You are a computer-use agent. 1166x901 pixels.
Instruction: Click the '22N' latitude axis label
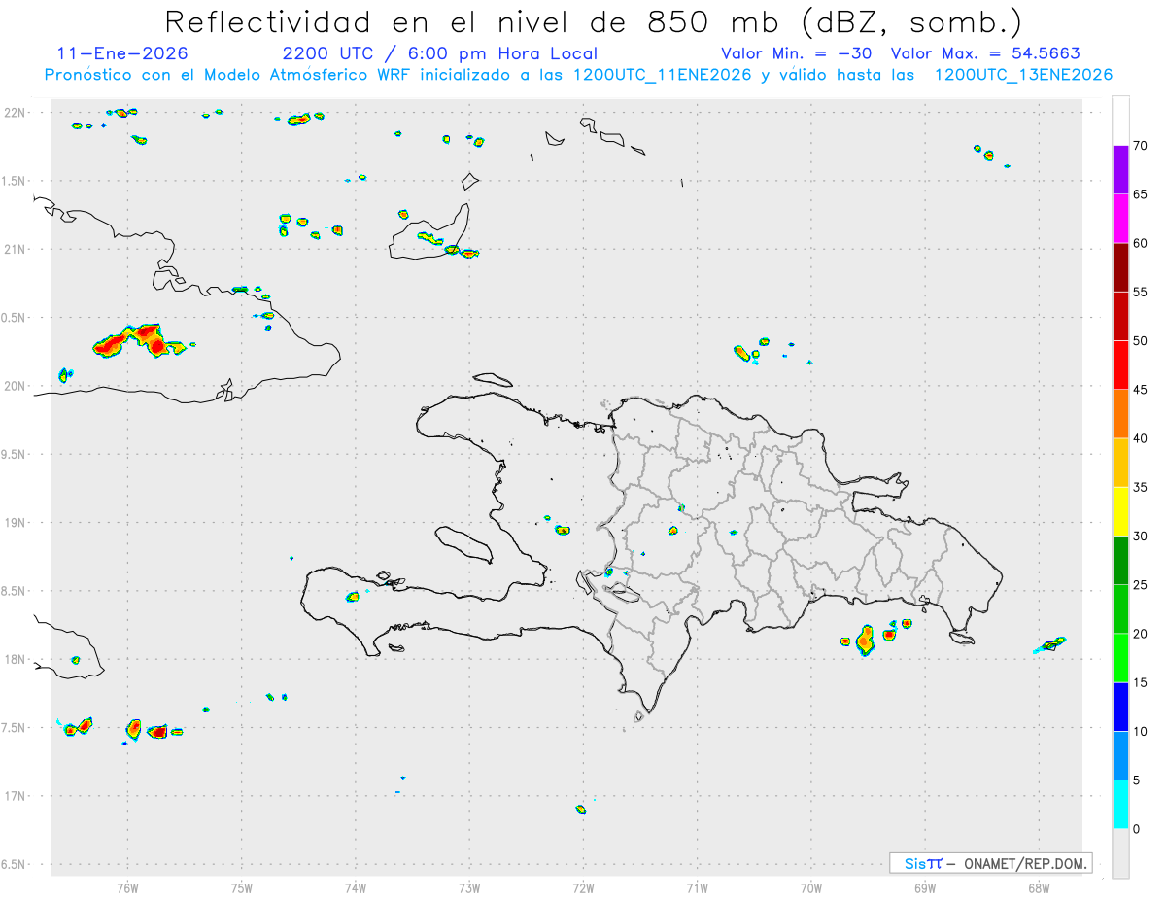pyautogui.click(x=16, y=113)
